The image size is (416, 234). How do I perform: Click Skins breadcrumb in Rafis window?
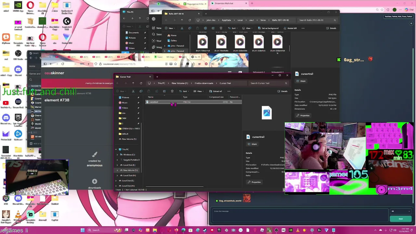click(263, 20)
